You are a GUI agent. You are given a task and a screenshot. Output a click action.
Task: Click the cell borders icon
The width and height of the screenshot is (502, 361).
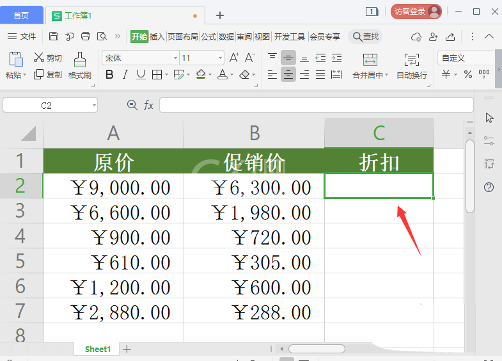tap(157, 75)
